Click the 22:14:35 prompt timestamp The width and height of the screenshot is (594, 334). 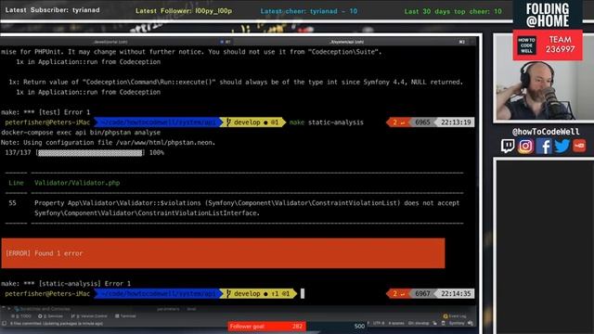coord(456,293)
